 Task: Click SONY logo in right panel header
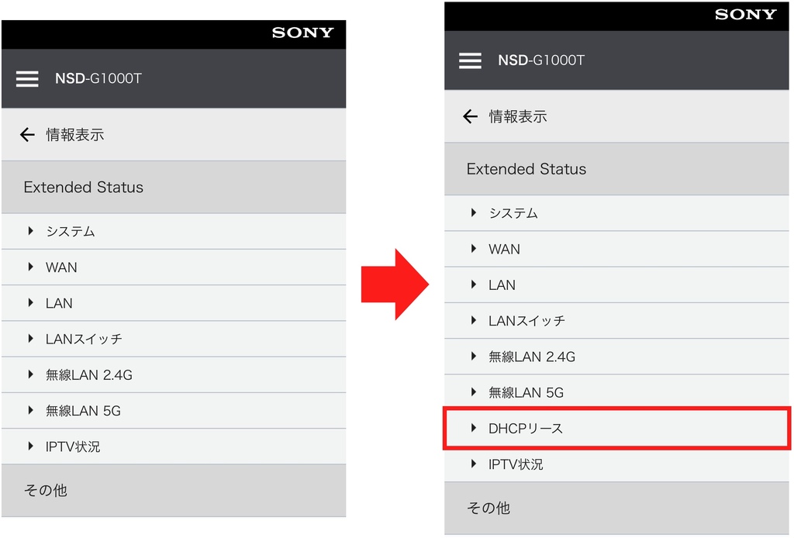(745, 15)
